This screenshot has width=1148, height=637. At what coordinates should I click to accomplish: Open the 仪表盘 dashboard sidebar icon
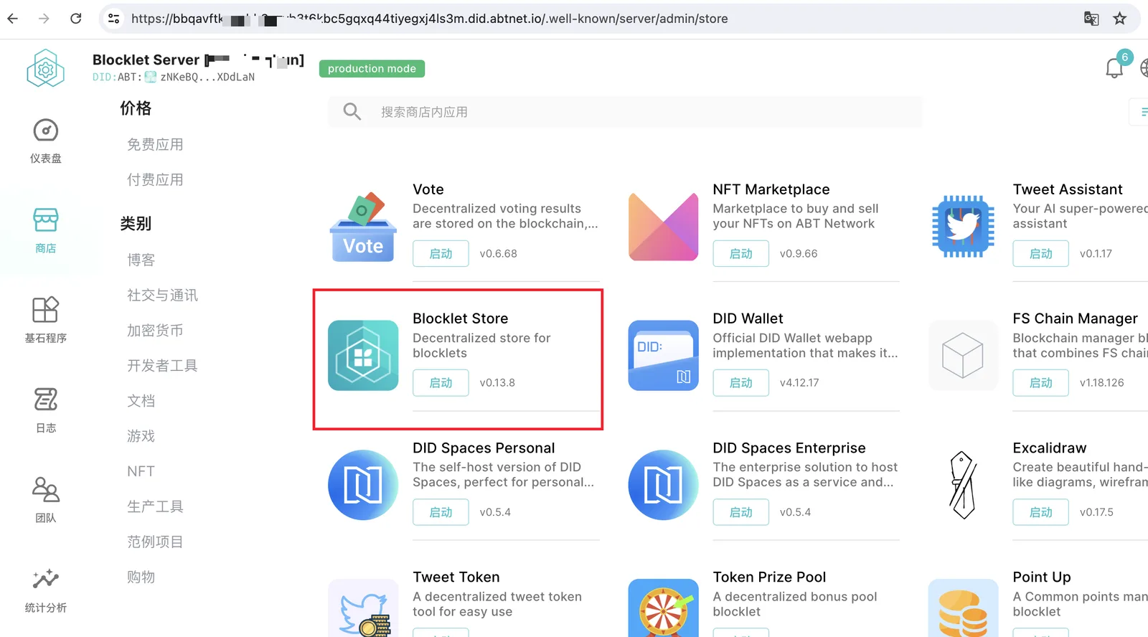(46, 131)
